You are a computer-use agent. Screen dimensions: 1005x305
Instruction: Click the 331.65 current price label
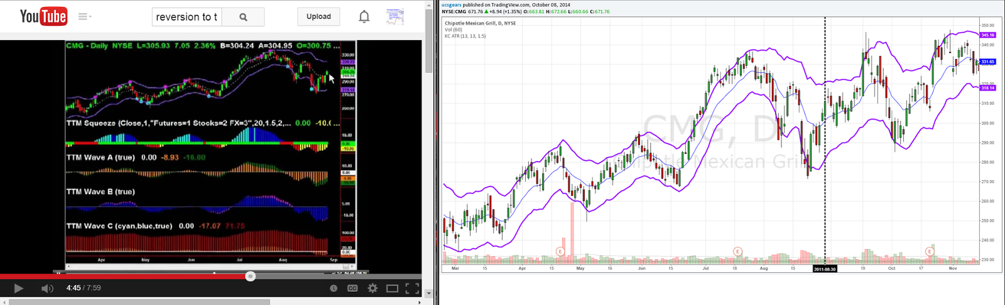pyautogui.click(x=988, y=62)
